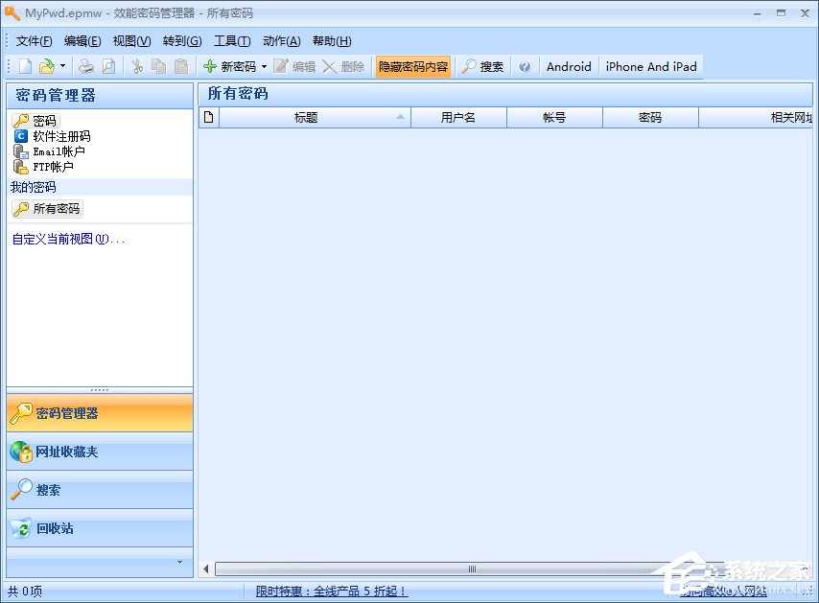This screenshot has height=603, width=819.
Task: Open the 编辑(E) menu
Action: (82, 41)
